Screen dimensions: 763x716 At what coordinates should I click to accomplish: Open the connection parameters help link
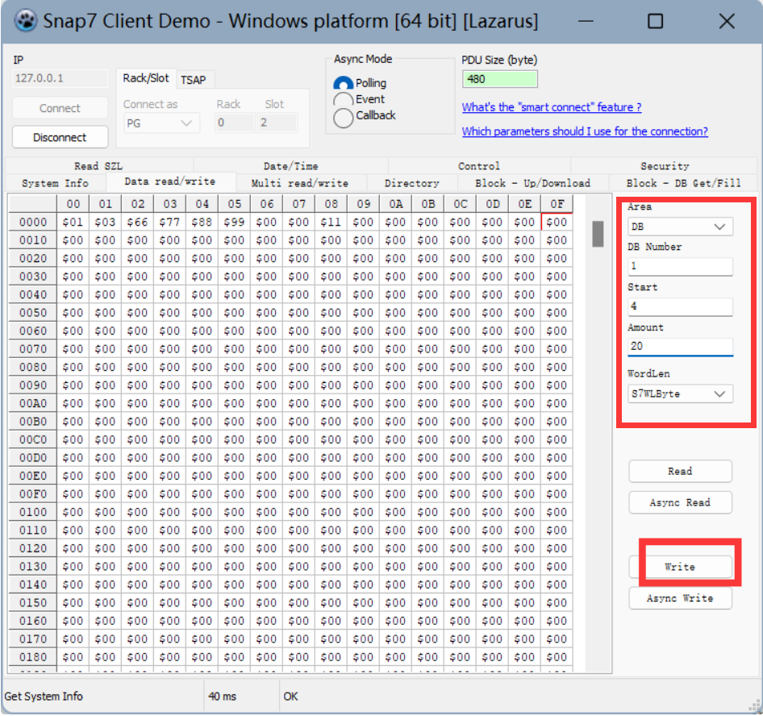tap(585, 131)
